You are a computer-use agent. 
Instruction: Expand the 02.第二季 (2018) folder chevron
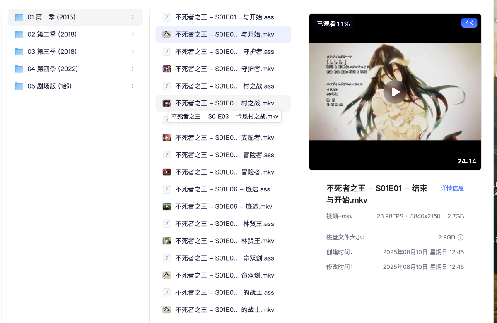(133, 34)
